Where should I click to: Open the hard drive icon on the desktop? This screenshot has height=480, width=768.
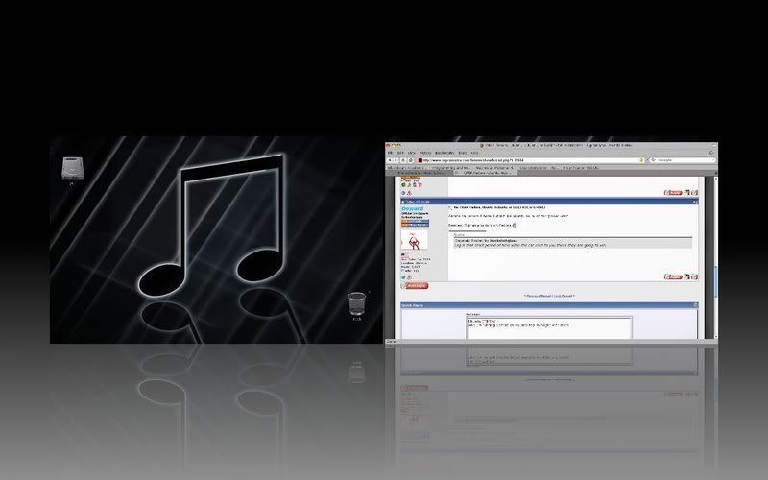click(71, 168)
